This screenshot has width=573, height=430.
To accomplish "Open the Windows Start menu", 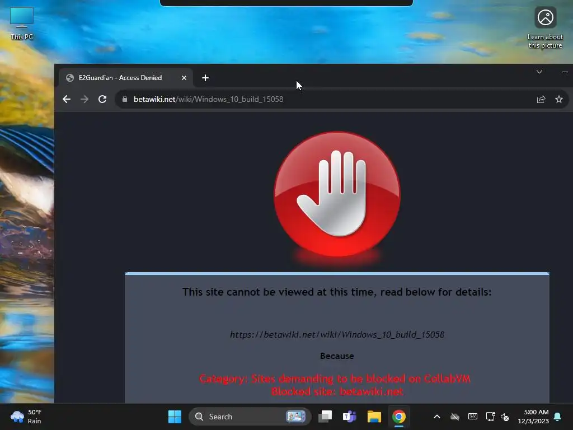I will click(x=175, y=417).
